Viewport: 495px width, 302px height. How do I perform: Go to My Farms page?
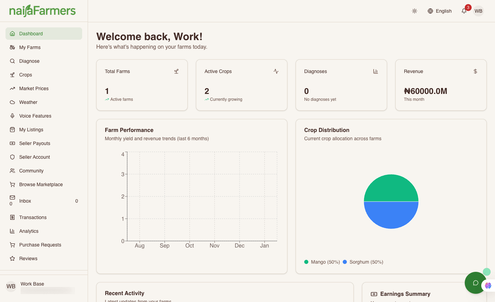pyautogui.click(x=30, y=47)
